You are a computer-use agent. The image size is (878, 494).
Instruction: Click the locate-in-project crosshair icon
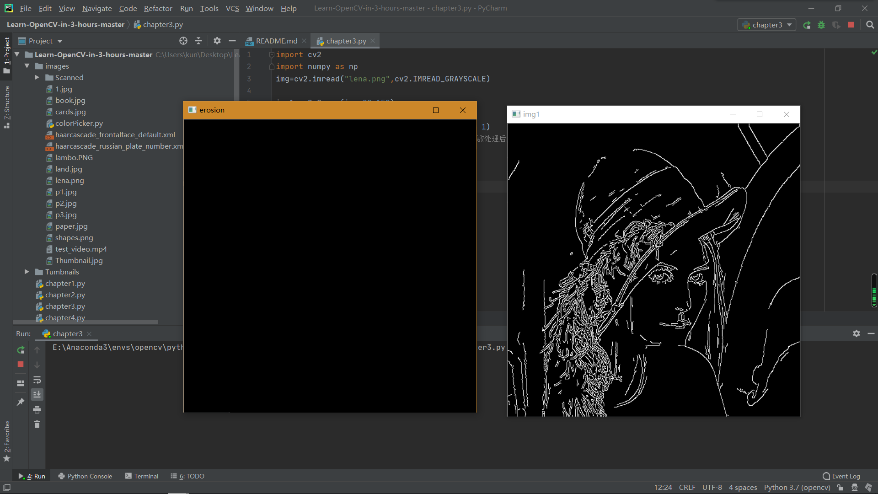click(x=183, y=41)
